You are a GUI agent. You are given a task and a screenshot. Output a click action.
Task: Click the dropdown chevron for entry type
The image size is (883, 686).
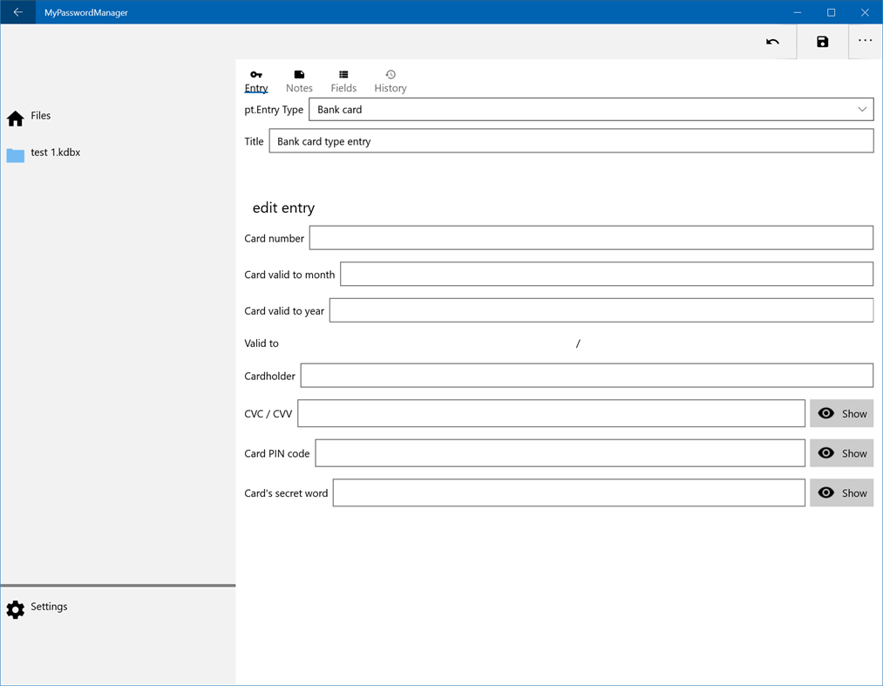click(862, 109)
